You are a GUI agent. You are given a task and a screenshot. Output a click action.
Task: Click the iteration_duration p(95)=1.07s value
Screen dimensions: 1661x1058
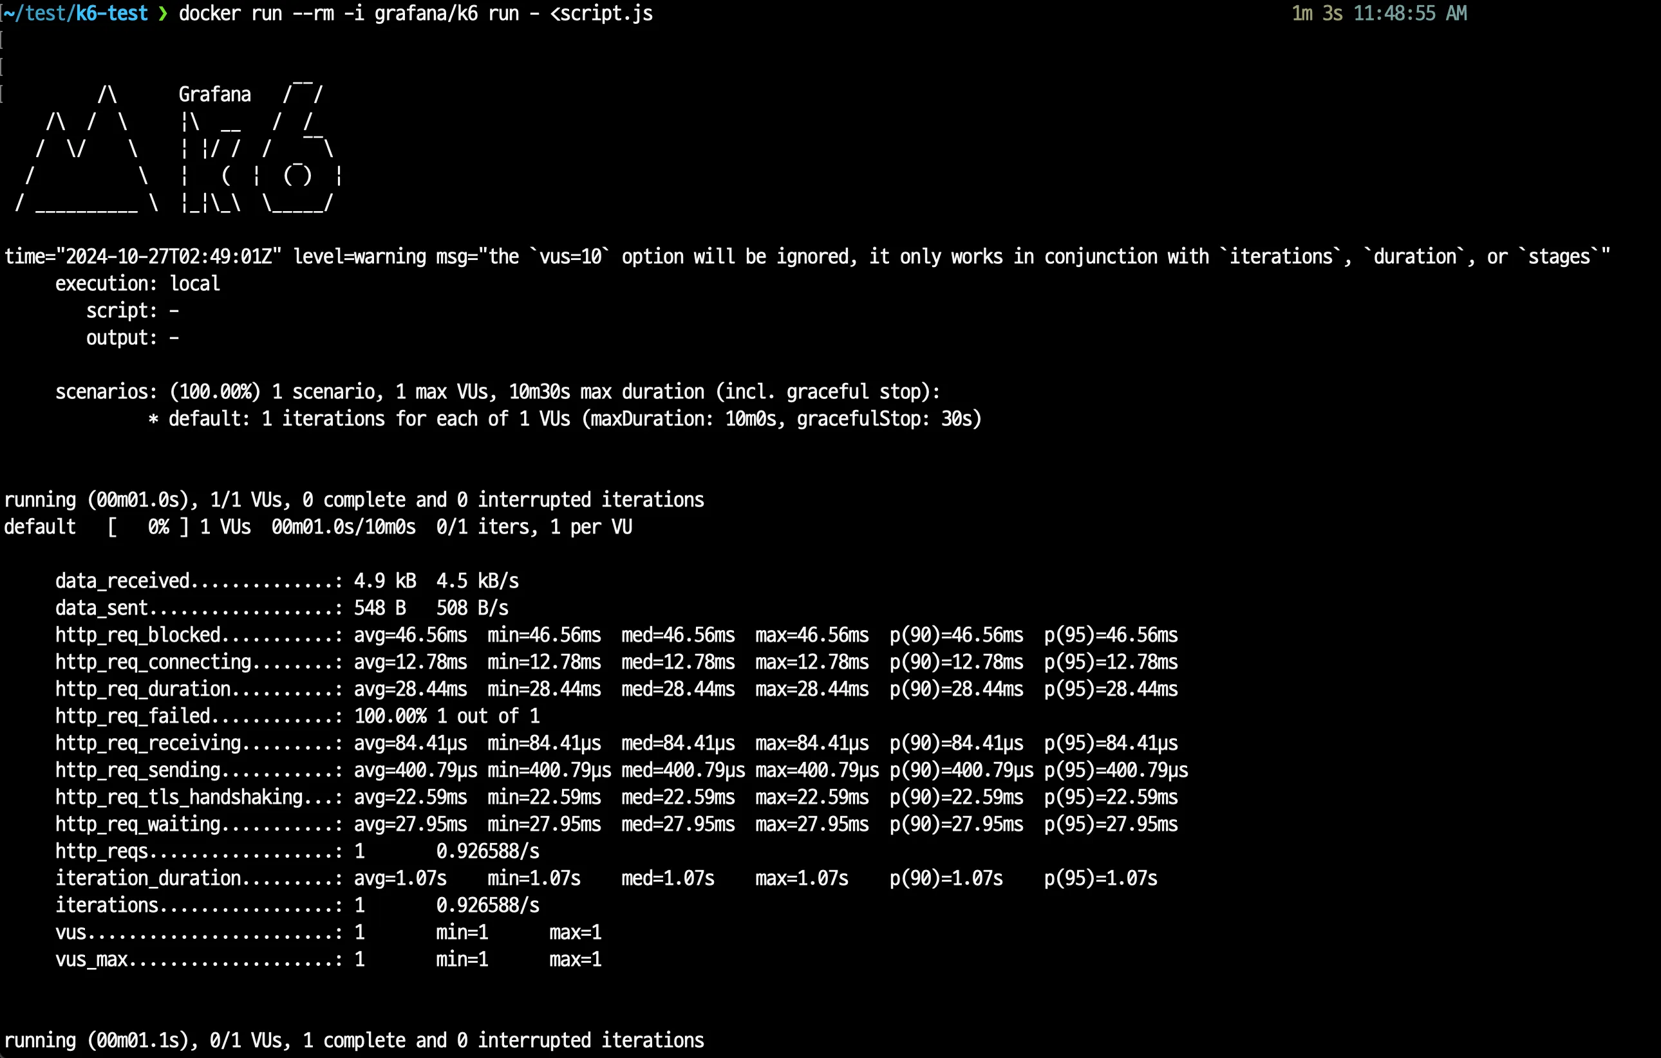tap(1100, 878)
